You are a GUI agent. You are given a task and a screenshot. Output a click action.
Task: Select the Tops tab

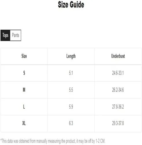(x=5, y=35)
